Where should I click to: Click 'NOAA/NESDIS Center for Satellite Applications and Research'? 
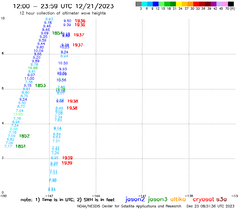[129, 206]
